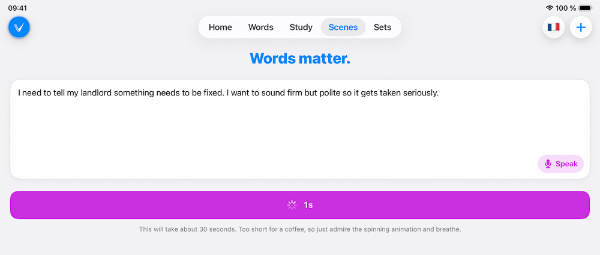Click the loading spinner icon
This screenshot has height=255, width=600.
pyautogui.click(x=292, y=205)
